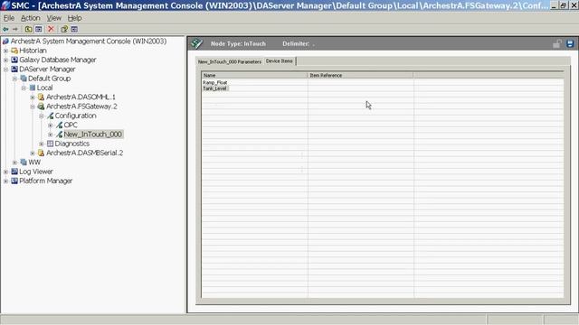Expand the ArchestrA.DASOMHL.1 node
Viewport: 579px width, 325px height.
(33, 97)
